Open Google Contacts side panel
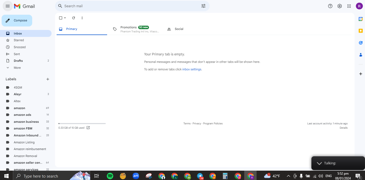Viewport: 365px width, 180px height. pyautogui.click(x=361, y=55)
